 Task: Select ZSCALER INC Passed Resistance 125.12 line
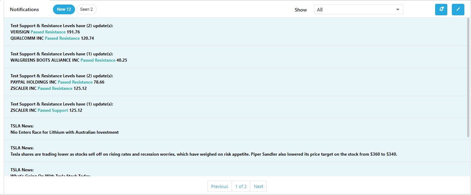click(x=48, y=88)
